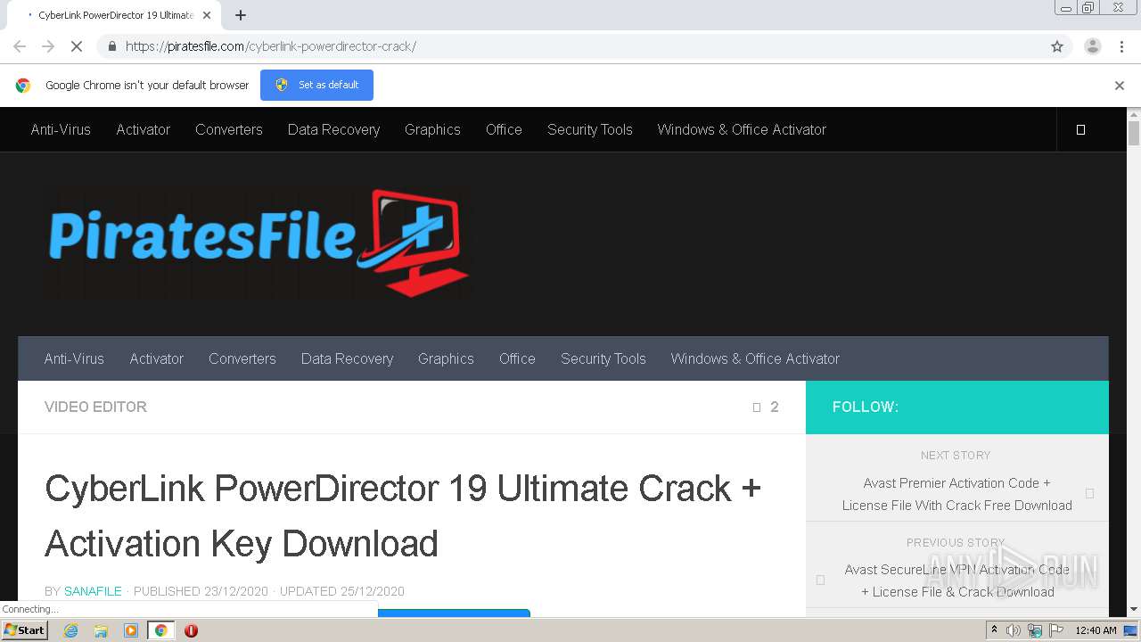Open Action Center flag icon

1055,630
